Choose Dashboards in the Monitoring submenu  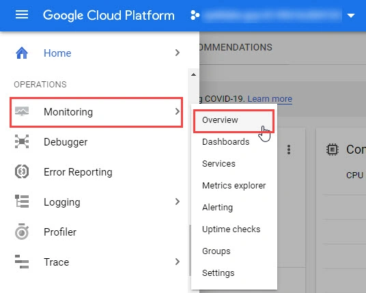click(x=226, y=142)
